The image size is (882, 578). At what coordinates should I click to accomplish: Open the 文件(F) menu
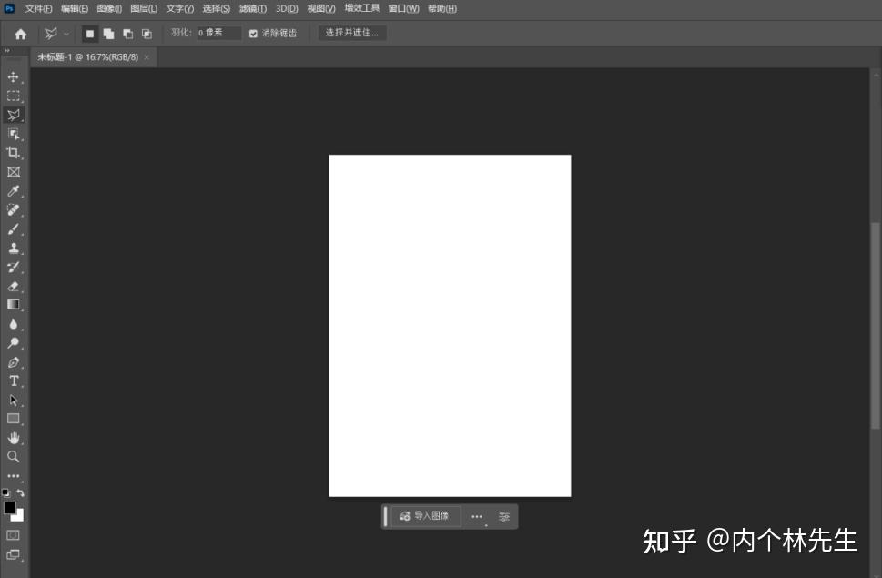38,8
